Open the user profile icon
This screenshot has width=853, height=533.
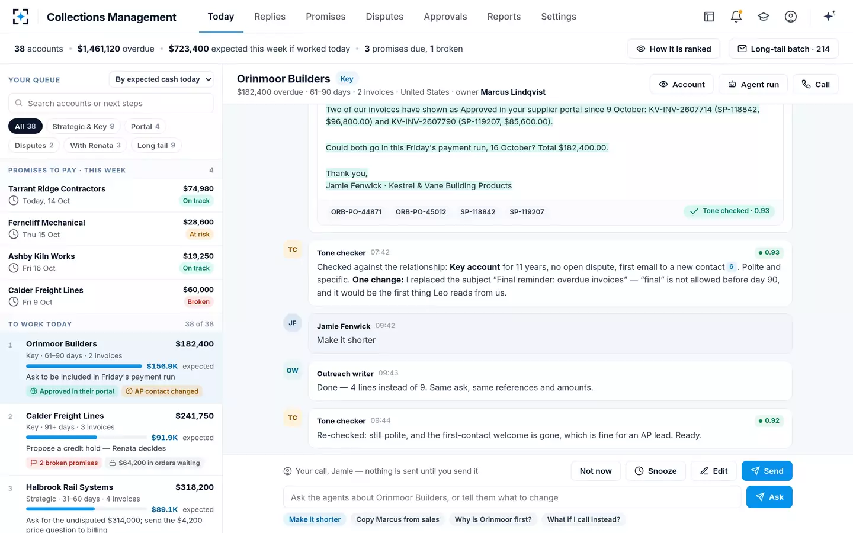pos(791,17)
